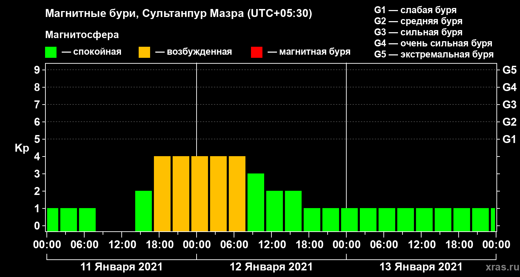Click the orange bar starting at 00:00, 12 Января

click(200, 194)
